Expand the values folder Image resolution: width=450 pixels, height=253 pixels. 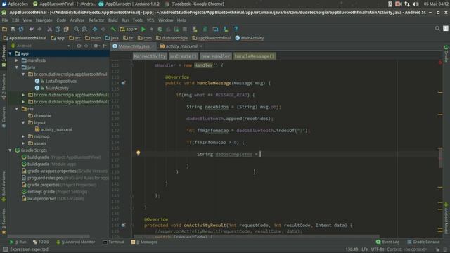23,143
